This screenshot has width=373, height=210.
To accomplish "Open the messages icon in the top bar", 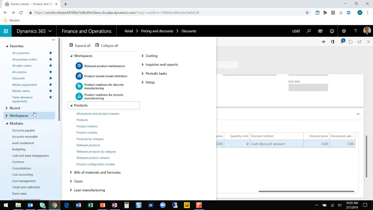I will 320,31.
